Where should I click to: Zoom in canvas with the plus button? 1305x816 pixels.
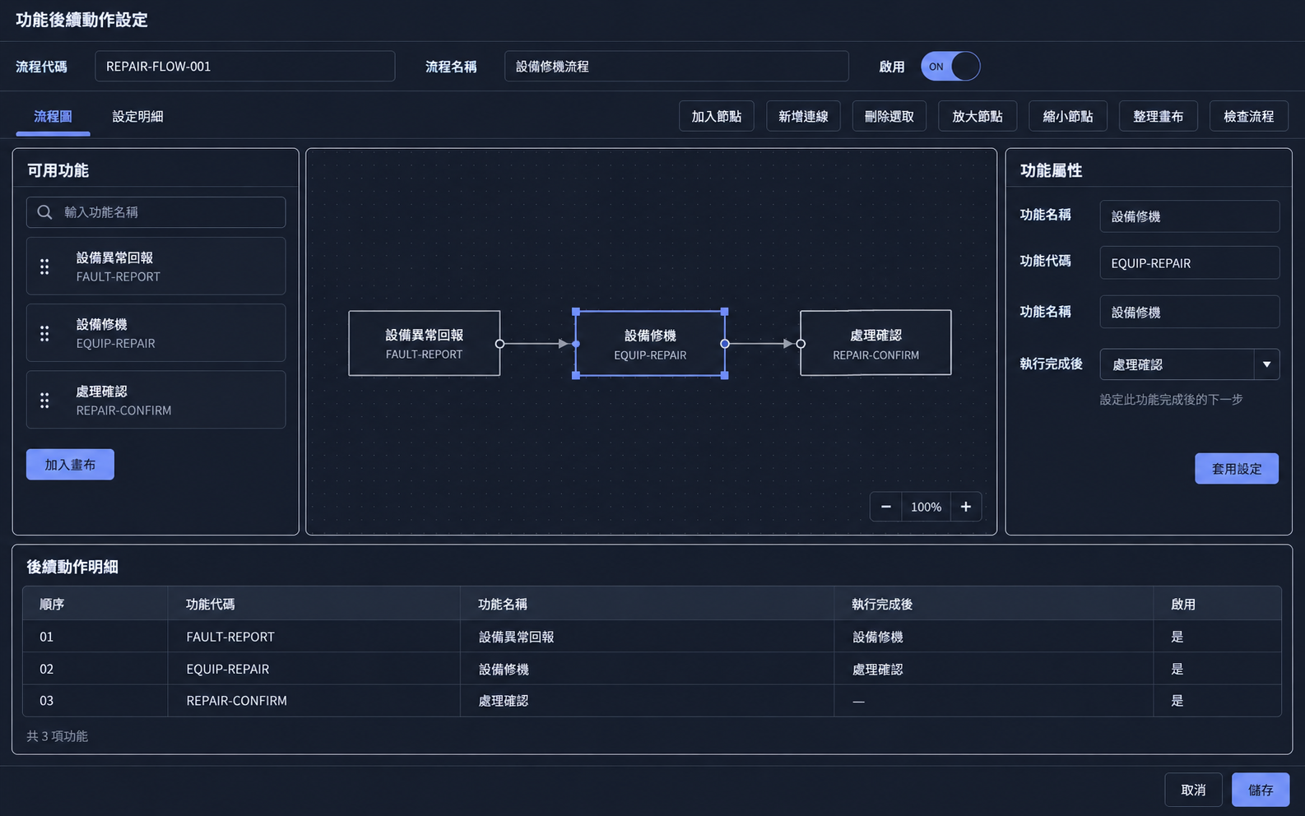coord(966,507)
